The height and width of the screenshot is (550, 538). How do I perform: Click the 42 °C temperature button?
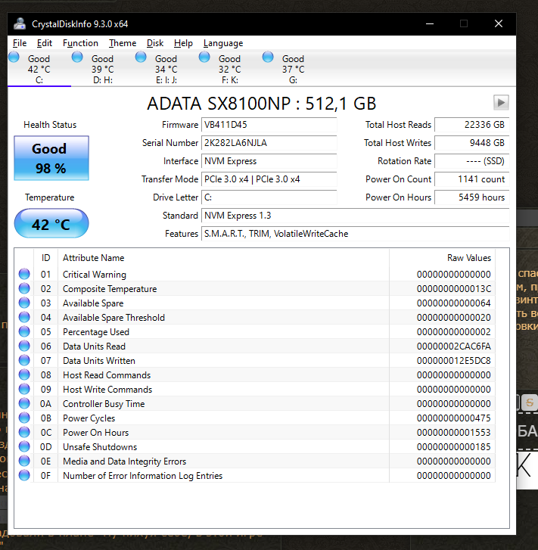point(51,225)
